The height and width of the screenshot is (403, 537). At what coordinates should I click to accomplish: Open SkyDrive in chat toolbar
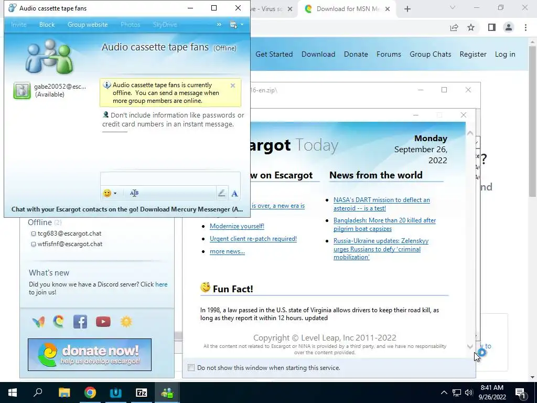[x=165, y=25]
